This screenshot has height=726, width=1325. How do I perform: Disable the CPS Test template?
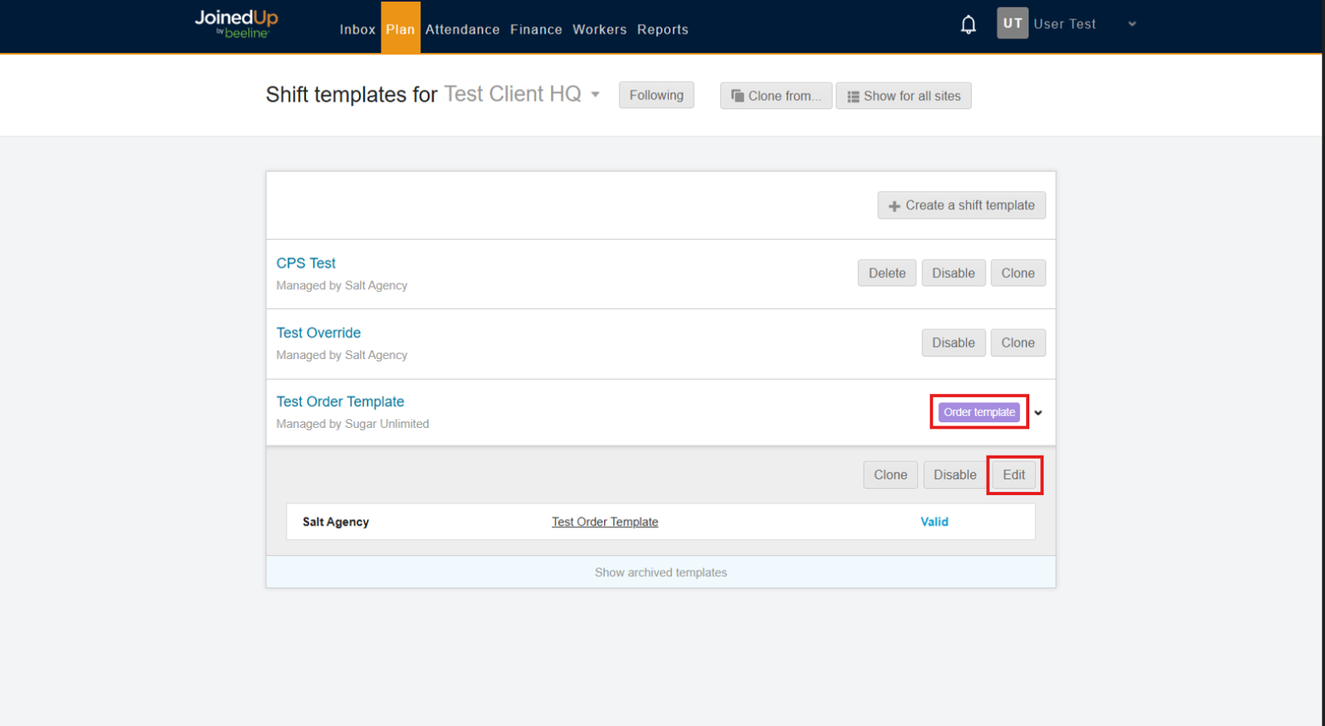tap(953, 273)
